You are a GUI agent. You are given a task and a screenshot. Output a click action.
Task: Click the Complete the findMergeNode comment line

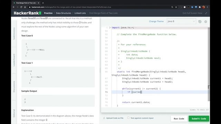146,34
